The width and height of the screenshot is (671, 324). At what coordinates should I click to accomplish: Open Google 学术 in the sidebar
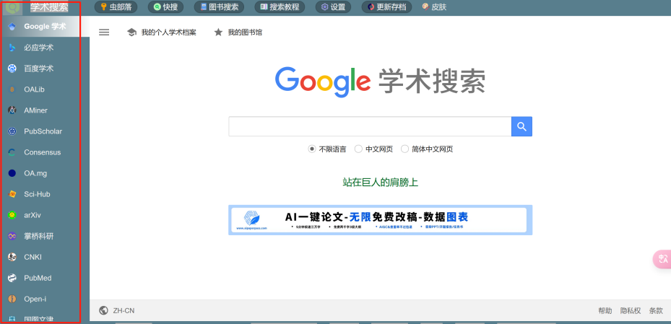point(45,27)
